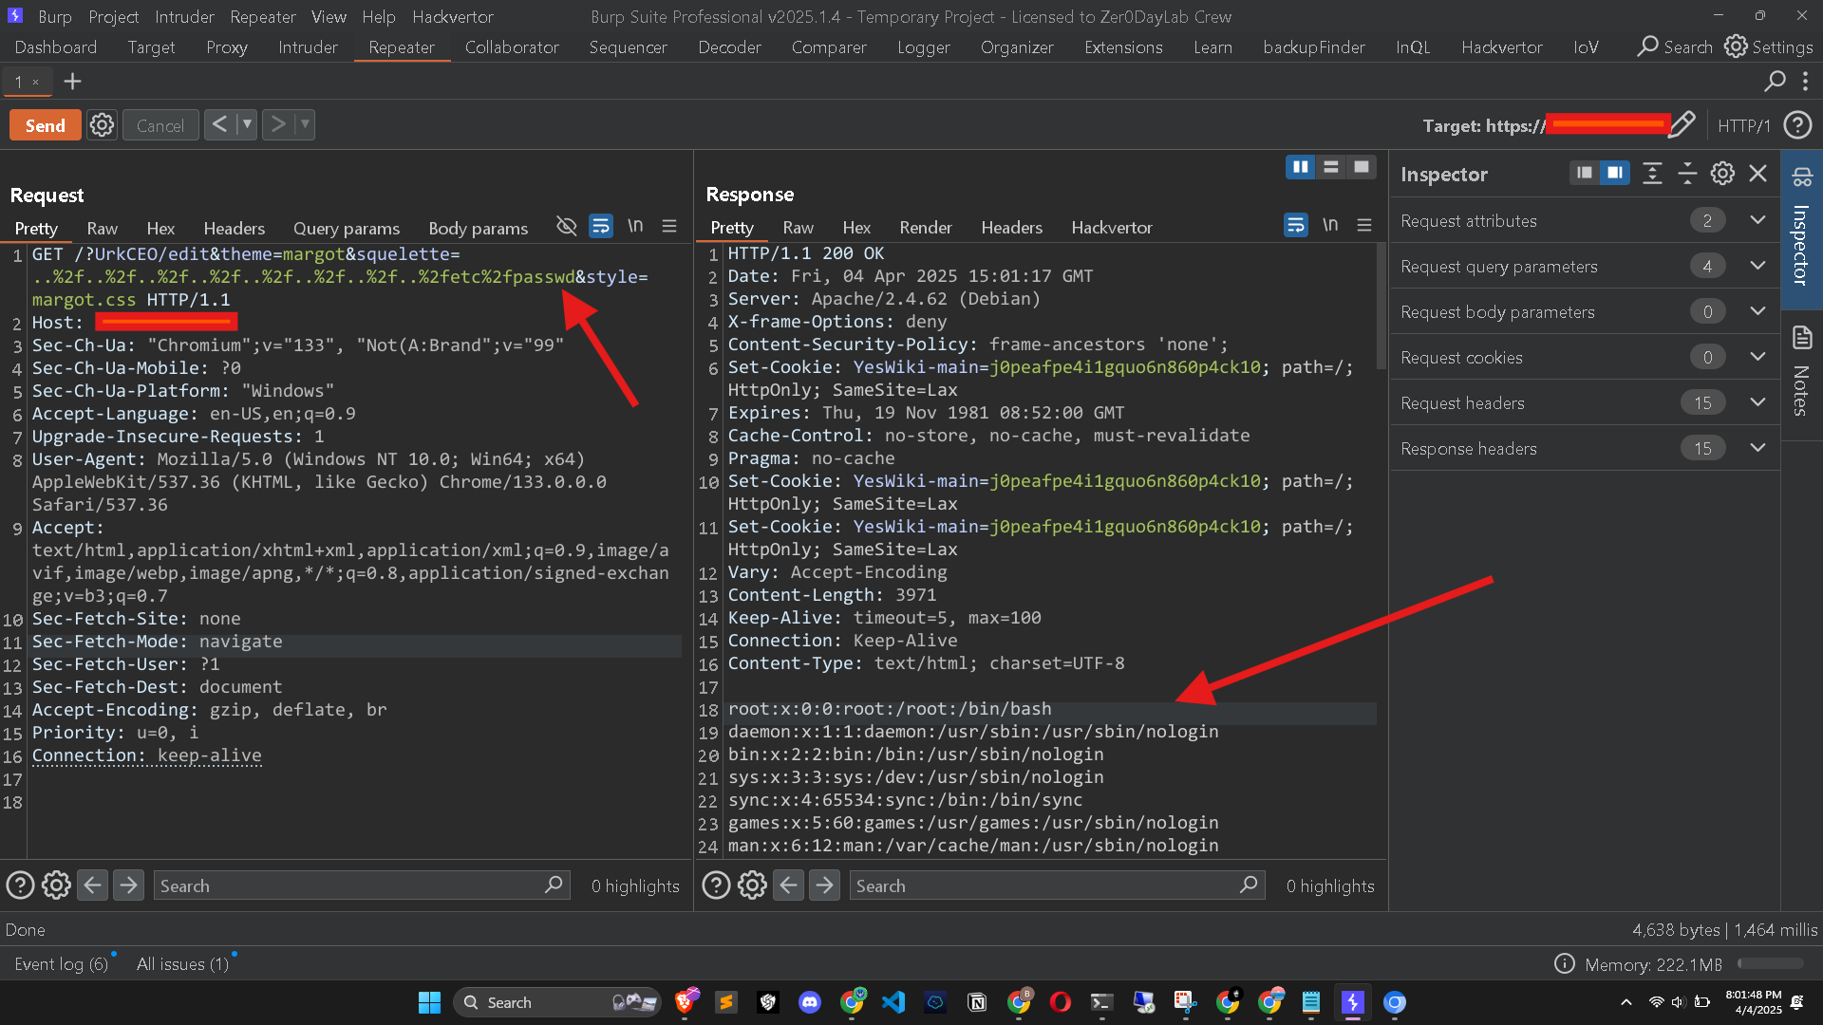Close the Inspector panel

pyautogui.click(x=1757, y=173)
